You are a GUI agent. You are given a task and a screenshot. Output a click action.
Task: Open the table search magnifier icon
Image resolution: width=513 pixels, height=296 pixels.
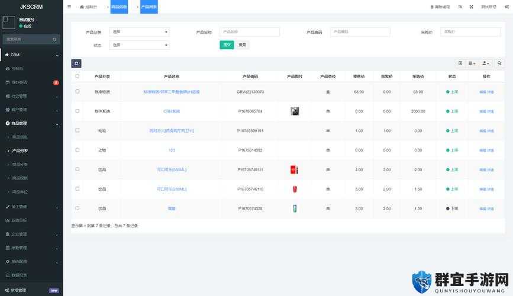click(x=499, y=63)
